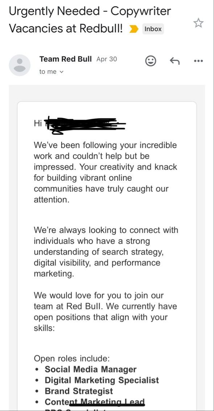The height and width of the screenshot is (411, 214).
Task: Click the email subject headline text
Action: click(90, 19)
